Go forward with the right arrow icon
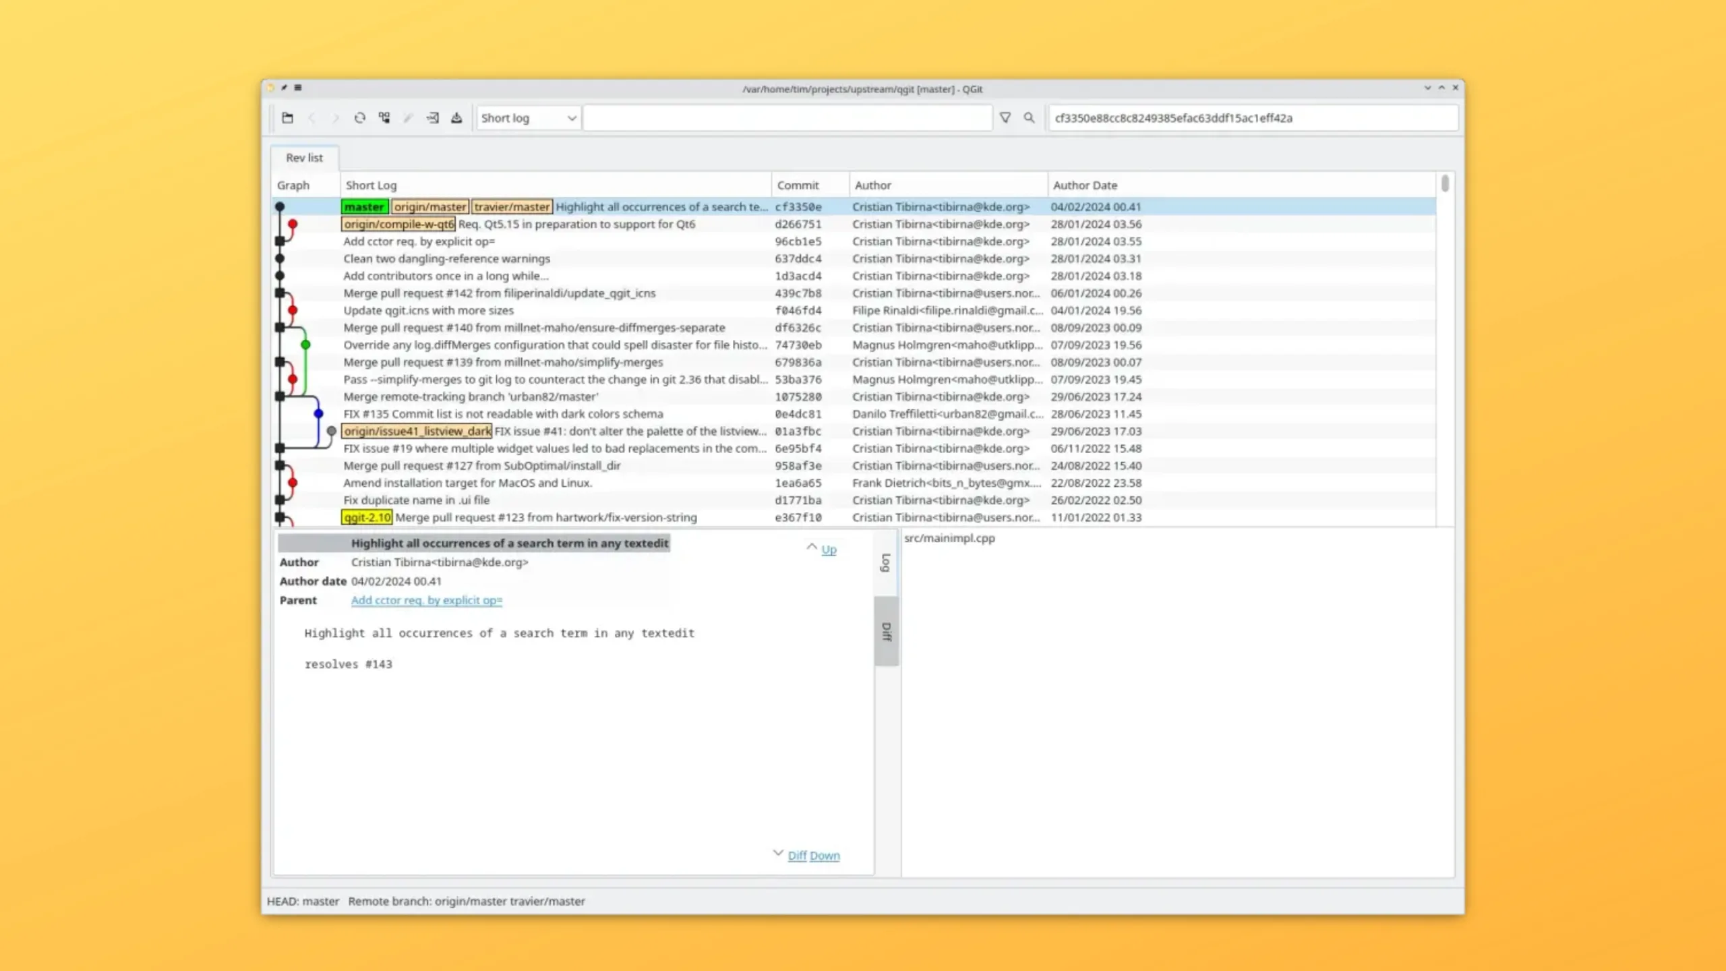 (335, 117)
